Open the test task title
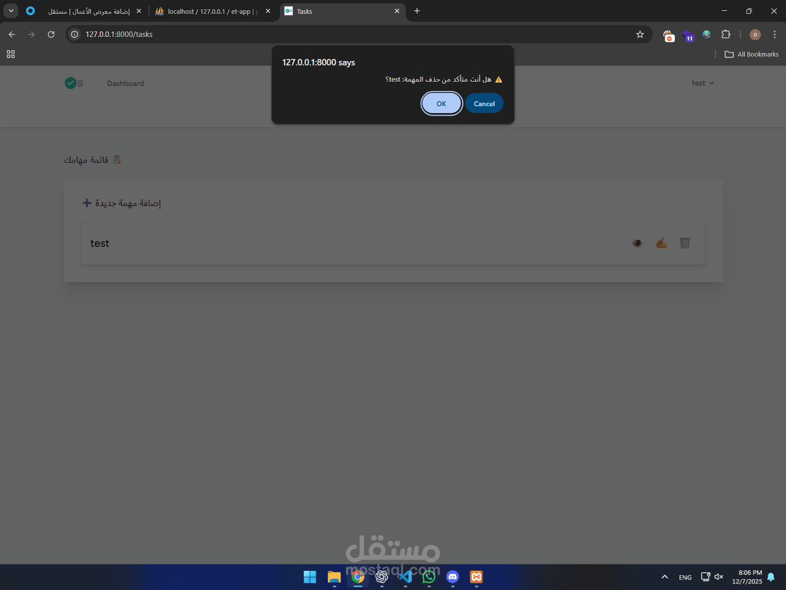 (100, 243)
